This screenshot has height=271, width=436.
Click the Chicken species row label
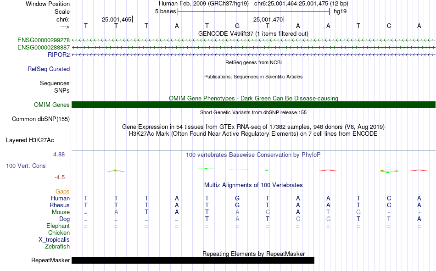(59, 232)
